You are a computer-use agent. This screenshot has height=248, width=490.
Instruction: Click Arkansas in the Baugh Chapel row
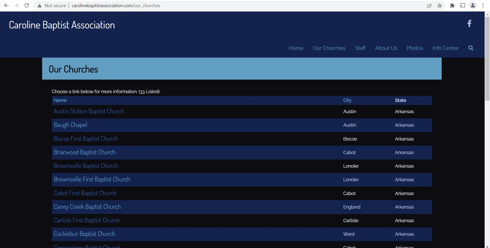404,125
